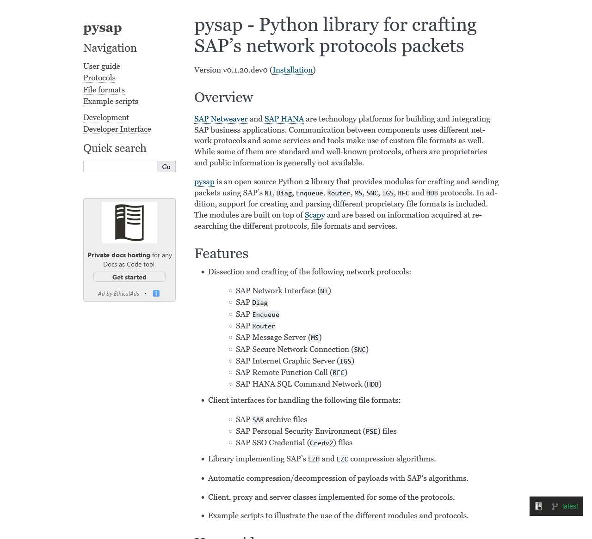Open the User guide navigation item
The height and width of the screenshot is (539, 592).
tap(102, 66)
